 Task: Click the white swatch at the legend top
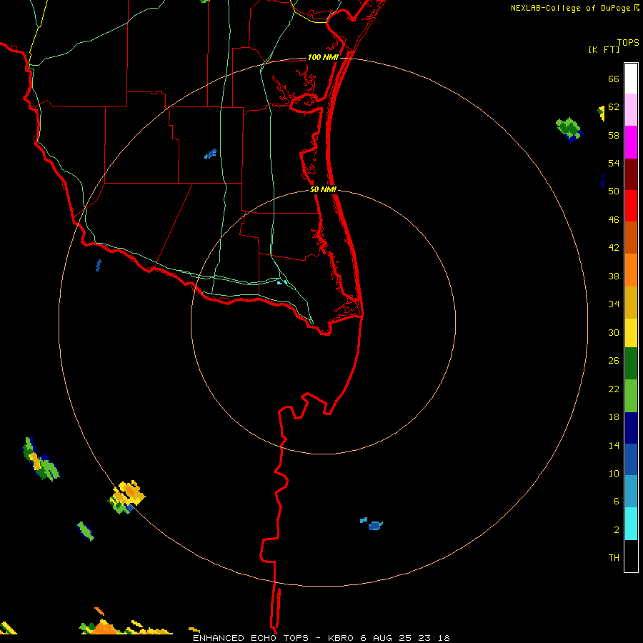(x=631, y=79)
